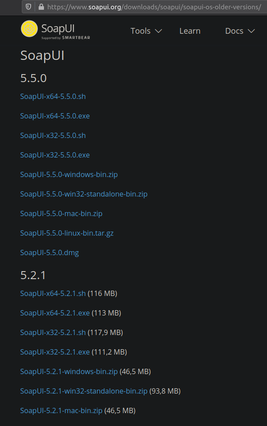Download SoapUI-5.5.0-mac-bin.zip
The image size is (267, 426).
(x=61, y=213)
